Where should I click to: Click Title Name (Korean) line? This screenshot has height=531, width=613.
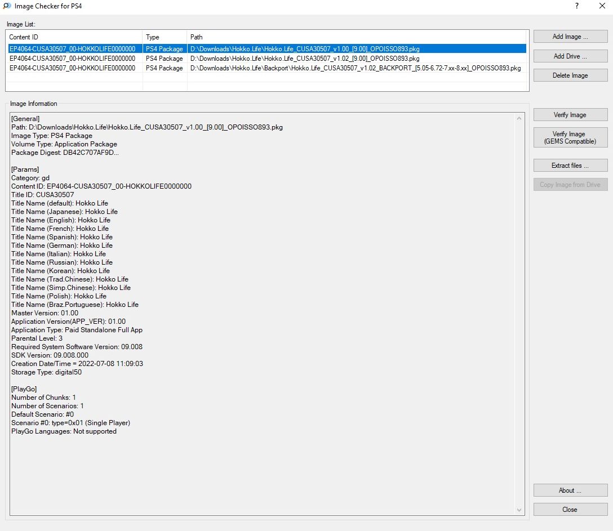pyautogui.click(x=60, y=271)
